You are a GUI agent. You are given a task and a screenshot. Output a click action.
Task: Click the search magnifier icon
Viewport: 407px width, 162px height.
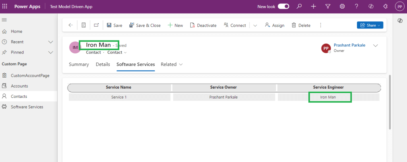299,6
